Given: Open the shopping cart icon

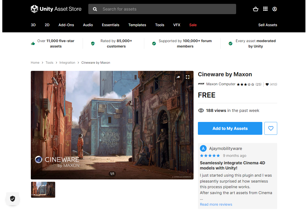Looking at the screenshot, I should tap(255, 9).
